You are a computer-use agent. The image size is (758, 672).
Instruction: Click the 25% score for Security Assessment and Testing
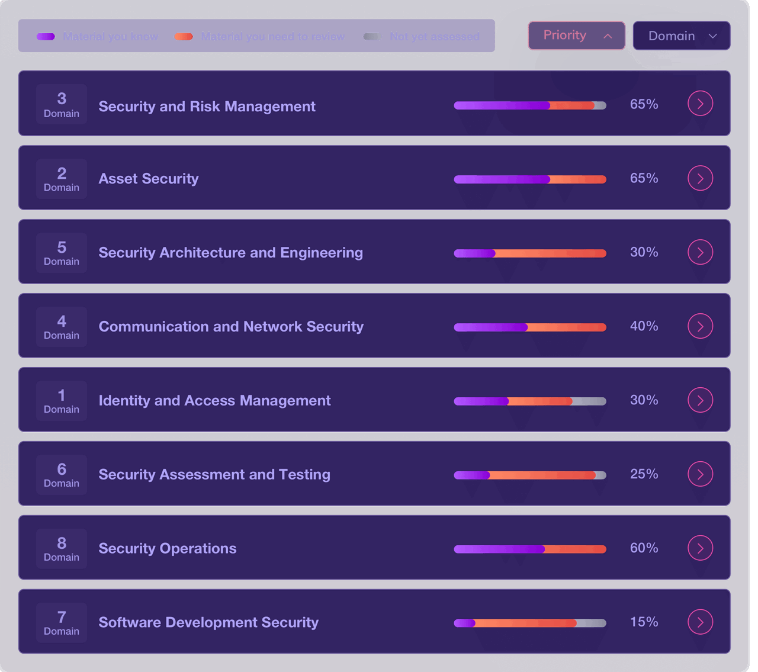(x=644, y=474)
